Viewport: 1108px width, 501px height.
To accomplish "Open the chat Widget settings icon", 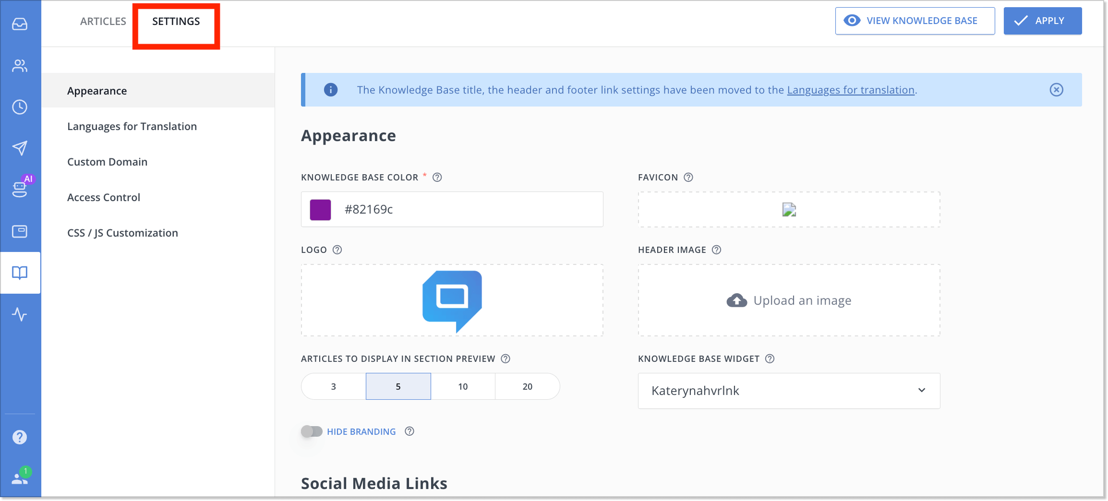I will click(20, 231).
